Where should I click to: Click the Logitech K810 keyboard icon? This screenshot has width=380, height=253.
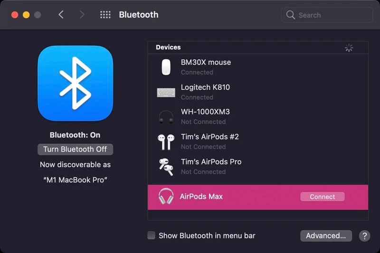pyautogui.click(x=166, y=93)
